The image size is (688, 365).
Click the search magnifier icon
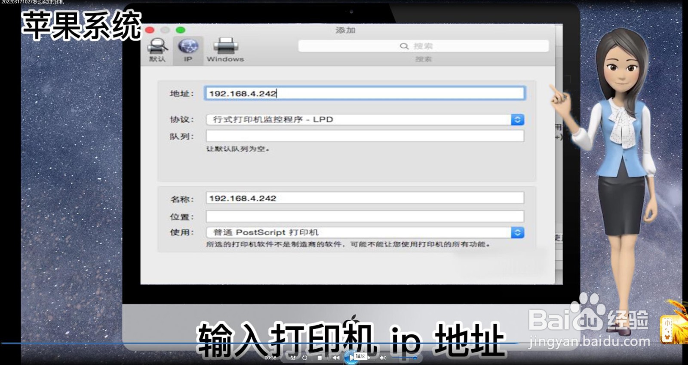(404, 46)
